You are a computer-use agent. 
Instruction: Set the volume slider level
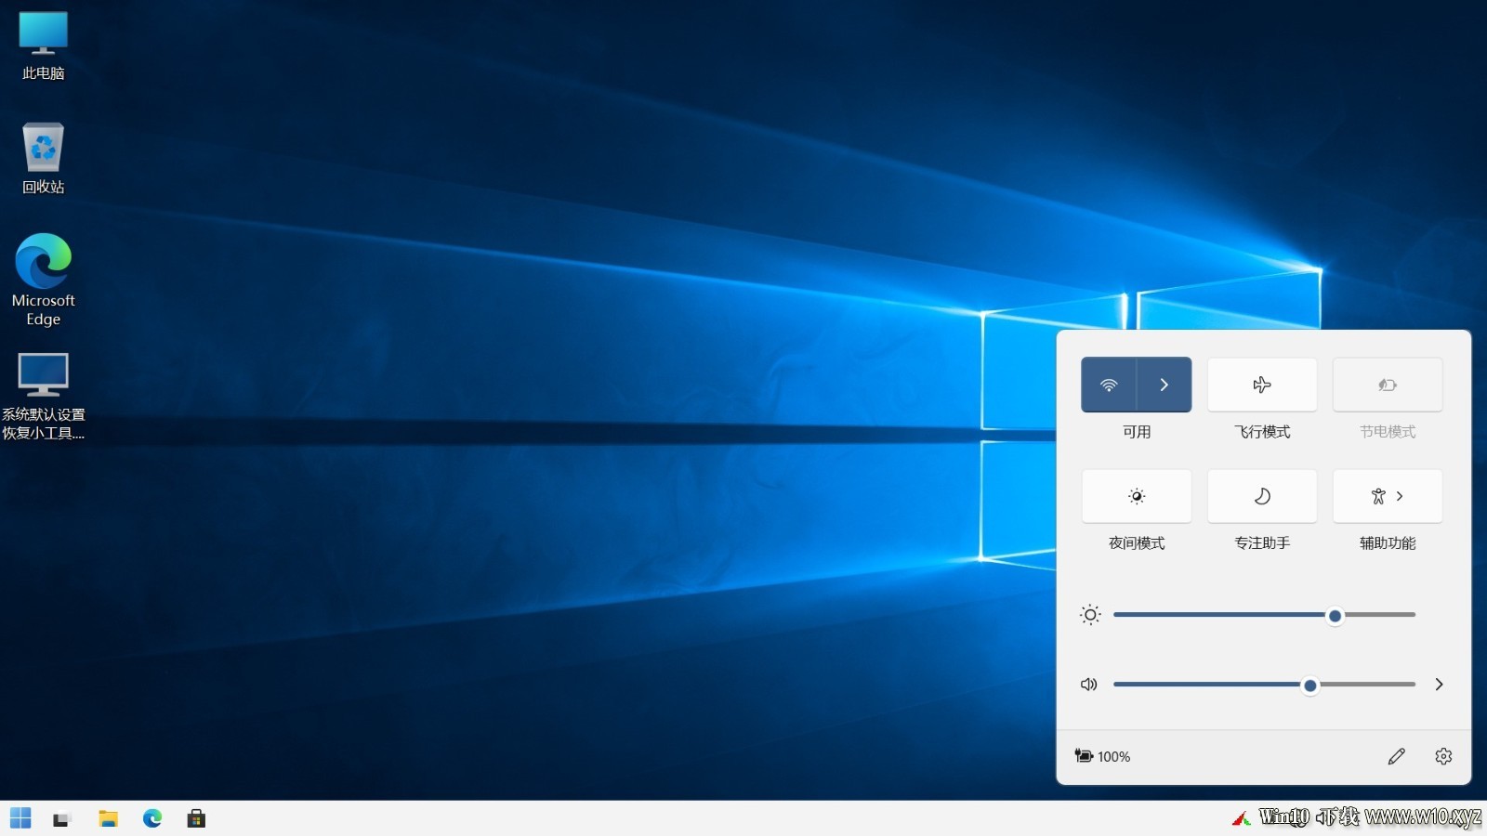(1264, 685)
